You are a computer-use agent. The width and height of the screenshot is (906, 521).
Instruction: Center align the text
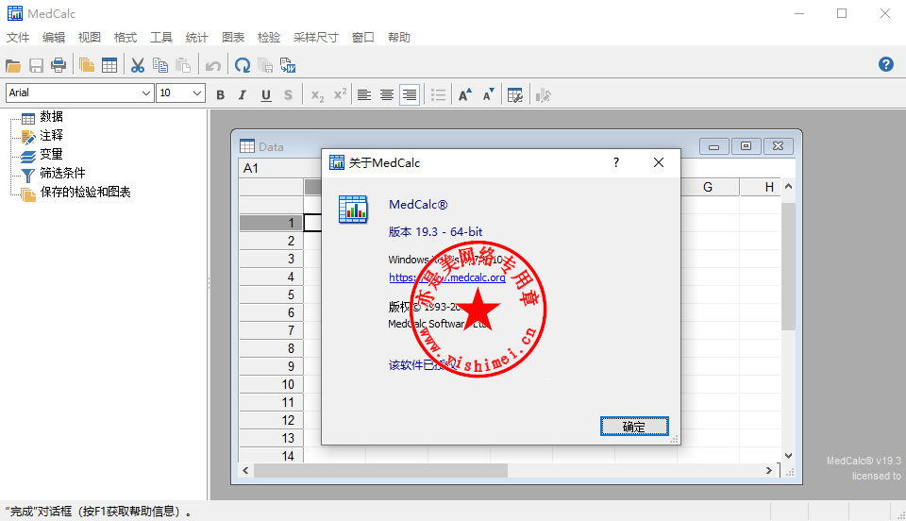387,95
